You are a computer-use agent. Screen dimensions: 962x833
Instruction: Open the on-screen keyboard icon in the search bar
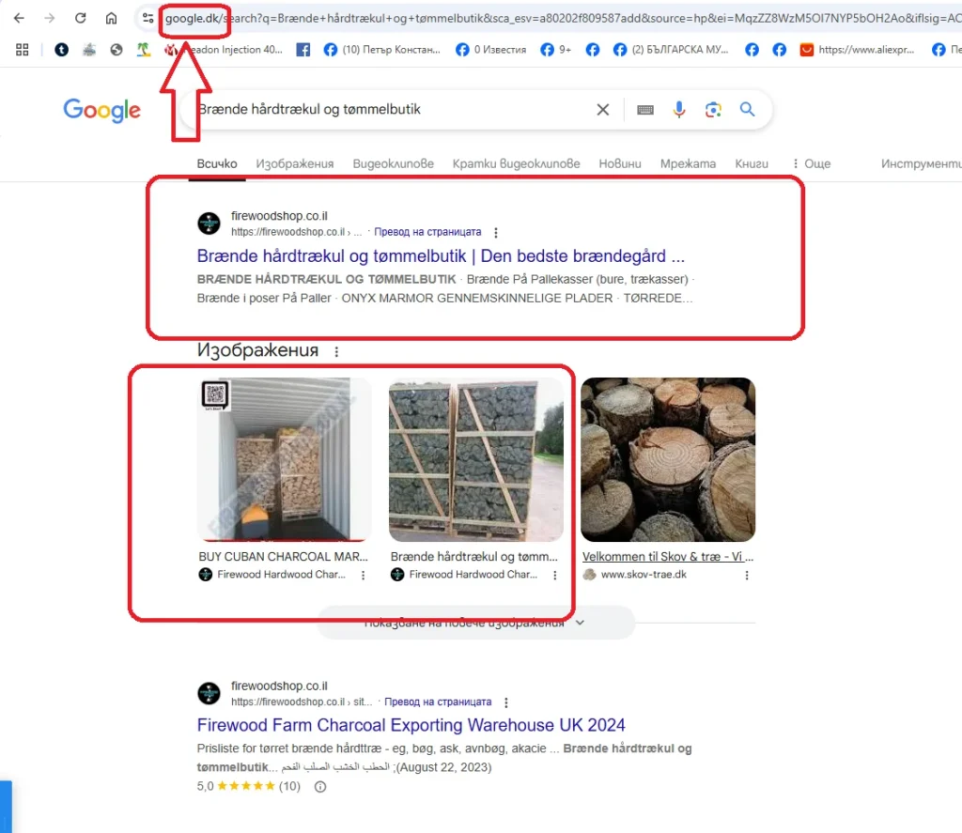click(x=645, y=110)
